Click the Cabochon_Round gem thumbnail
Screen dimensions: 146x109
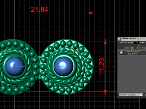click(121, 53)
